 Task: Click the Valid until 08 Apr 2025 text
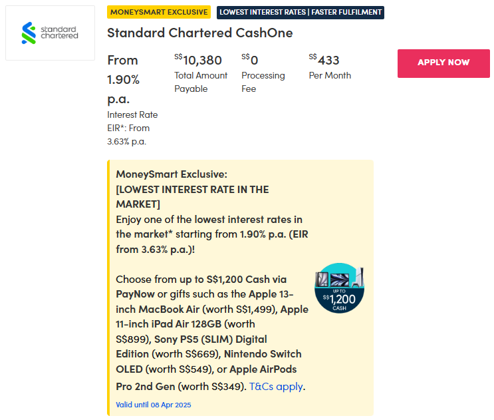[154, 405]
